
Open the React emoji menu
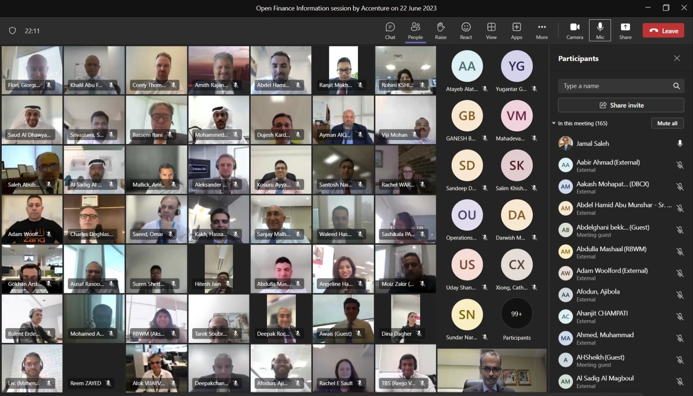(x=466, y=31)
